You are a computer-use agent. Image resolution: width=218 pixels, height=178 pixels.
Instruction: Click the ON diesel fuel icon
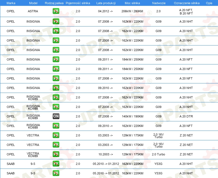[56, 116]
